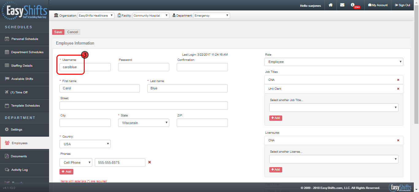Open Organization dropdown
This screenshot has height=192, width=419.
(96, 15)
